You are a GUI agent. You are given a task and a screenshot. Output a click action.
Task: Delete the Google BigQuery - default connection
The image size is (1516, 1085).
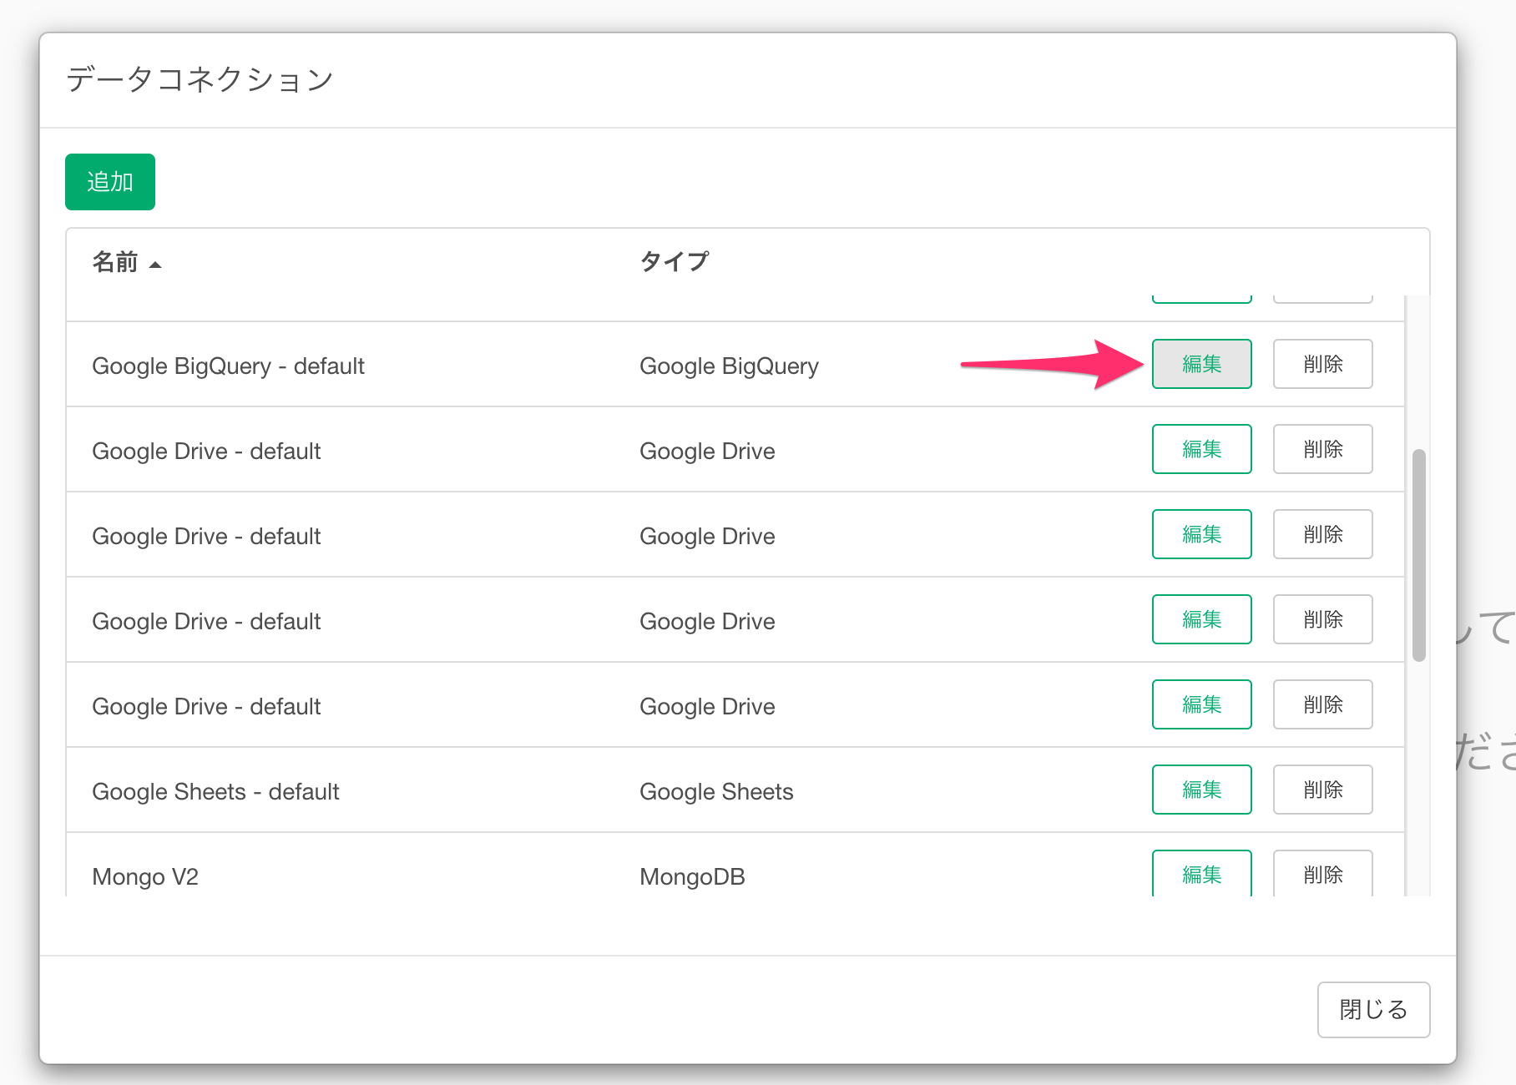[x=1323, y=364]
